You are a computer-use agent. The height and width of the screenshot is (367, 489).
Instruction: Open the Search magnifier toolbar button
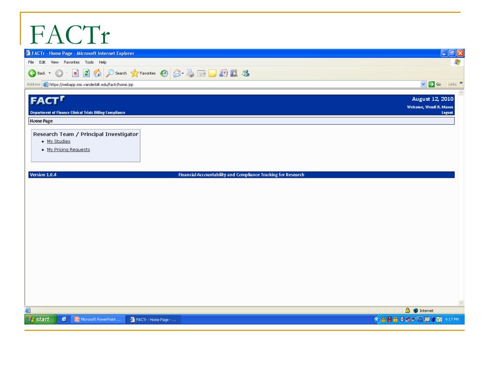point(117,73)
